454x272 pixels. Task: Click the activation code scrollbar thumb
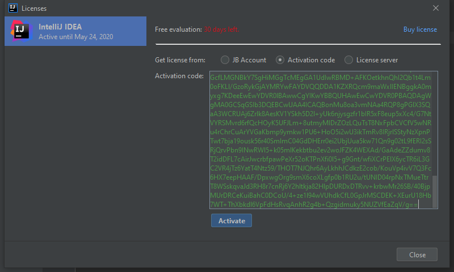(435, 190)
